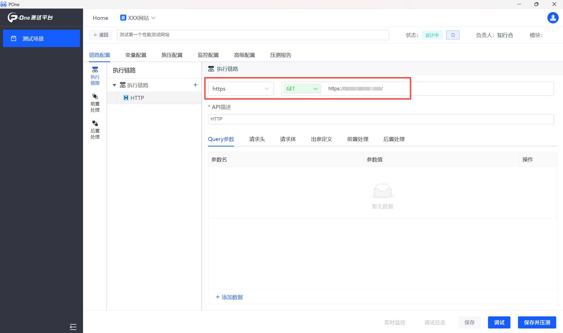Image resolution: width=563 pixels, height=333 pixels.
Task: Collapse the sidebar using bottom menu icon
Action: click(x=73, y=327)
